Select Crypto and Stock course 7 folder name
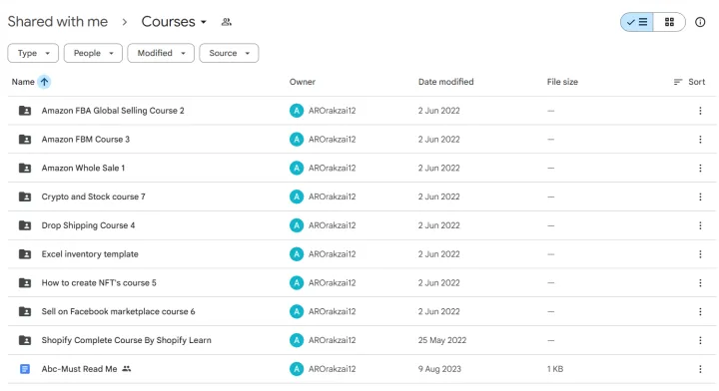Screen dimensions: 719x391 (94, 196)
